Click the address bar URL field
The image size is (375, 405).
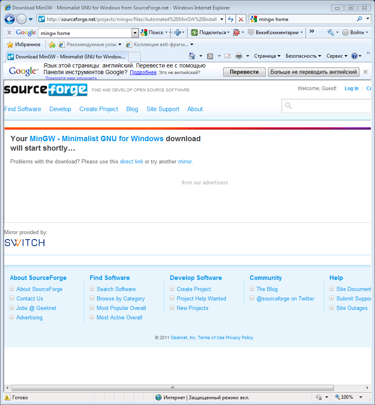pos(132,19)
